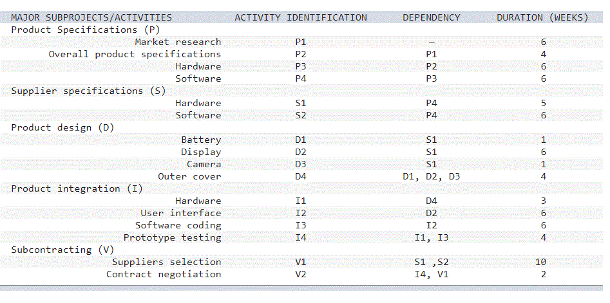Click the dependency cell S1 ,S2
The image size is (610, 303).
pyautogui.click(x=432, y=262)
